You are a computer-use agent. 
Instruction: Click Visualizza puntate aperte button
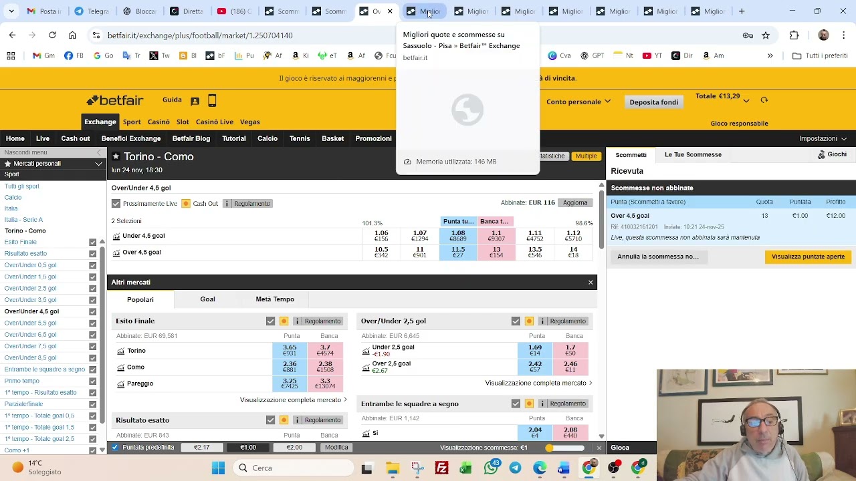coord(808,257)
